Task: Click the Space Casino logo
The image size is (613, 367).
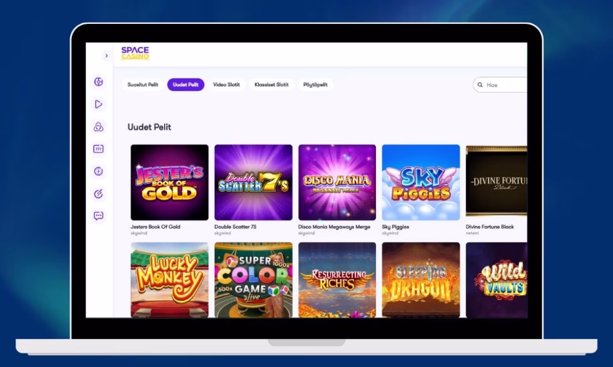Action: pos(135,53)
